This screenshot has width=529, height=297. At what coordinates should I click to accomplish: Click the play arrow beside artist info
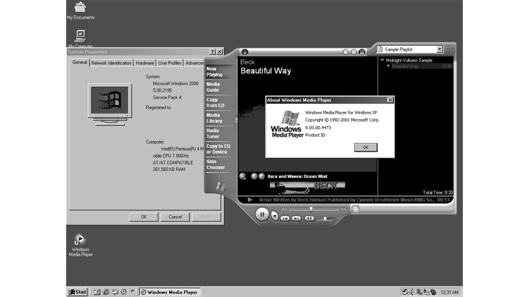tap(250, 200)
